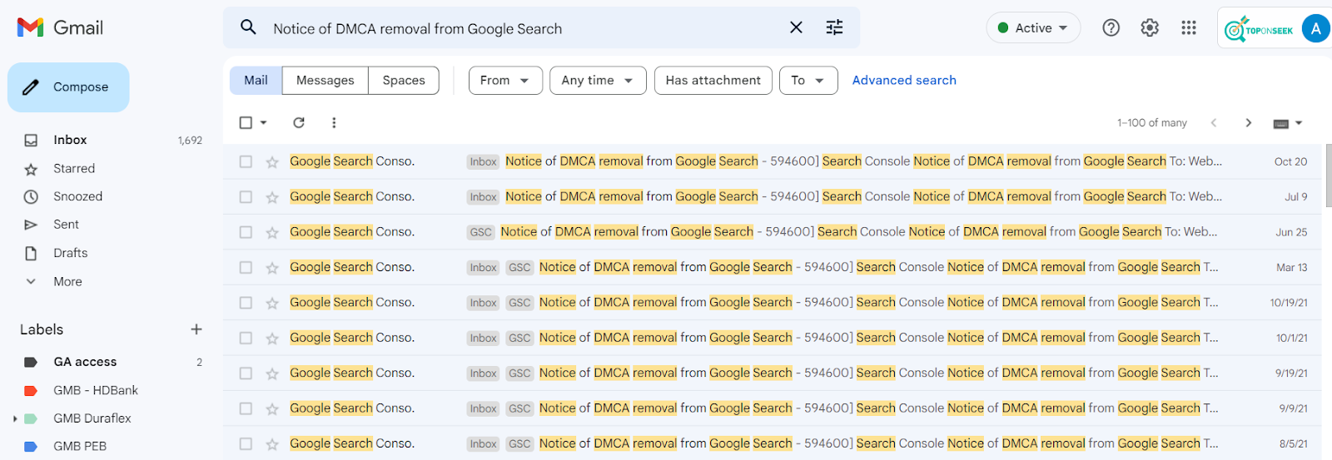Open the GMB - HDBank label
The image size is (1332, 460).
pos(96,390)
